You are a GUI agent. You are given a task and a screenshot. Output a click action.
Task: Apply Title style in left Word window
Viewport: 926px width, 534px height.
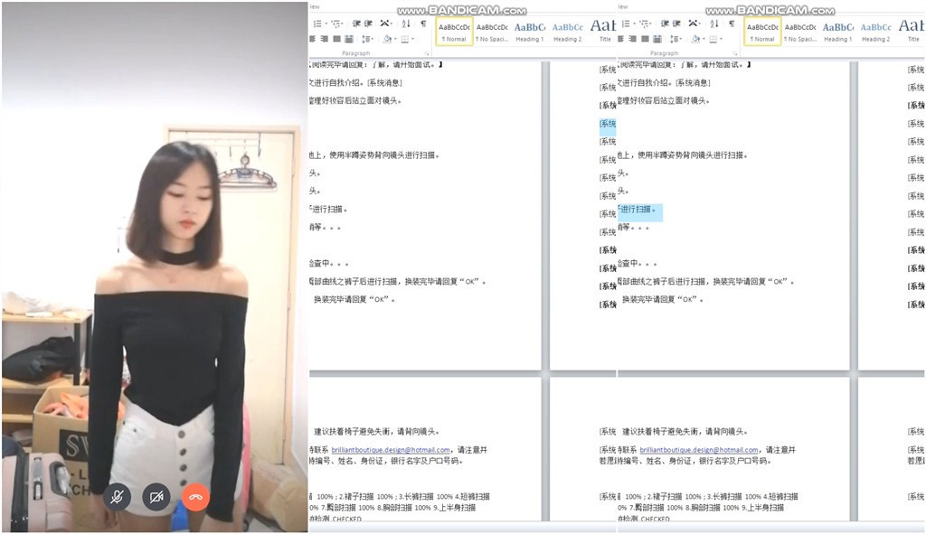[x=603, y=32]
